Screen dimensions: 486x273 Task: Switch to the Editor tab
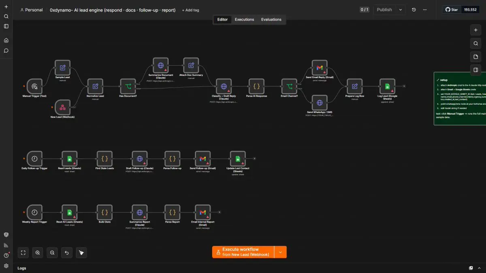coord(222,19)
